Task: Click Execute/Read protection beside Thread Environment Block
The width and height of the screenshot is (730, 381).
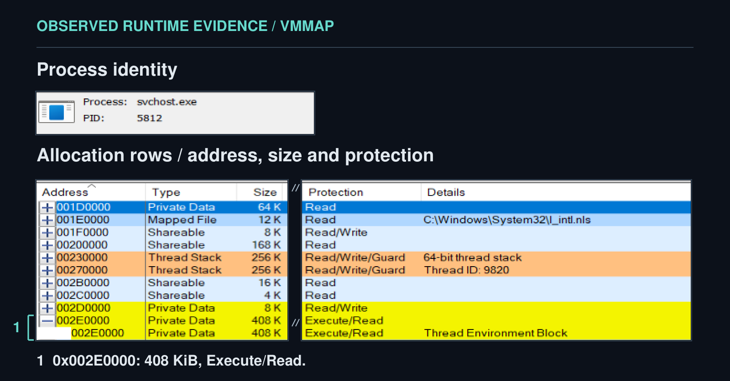Action: click(x=344, y=333)
